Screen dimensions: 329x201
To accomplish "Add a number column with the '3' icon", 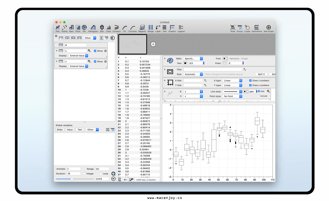I will point(61,38).
